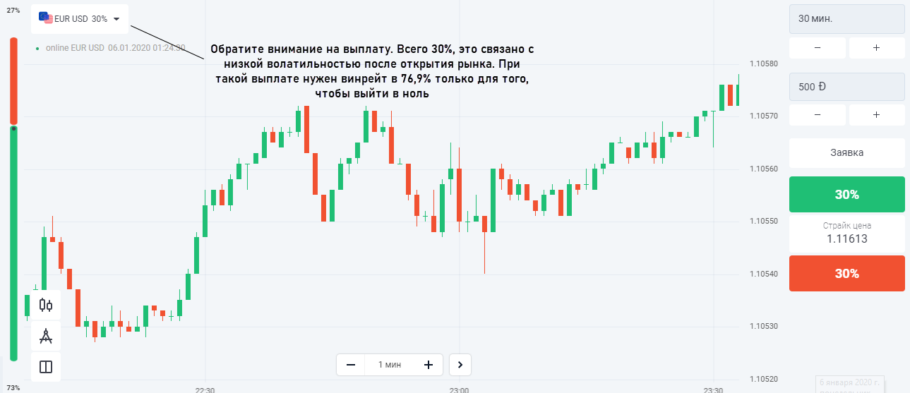This screenshot has width=910, height=393.
Task: Expand the EUR USD asset dropdown
Action: 116,19
